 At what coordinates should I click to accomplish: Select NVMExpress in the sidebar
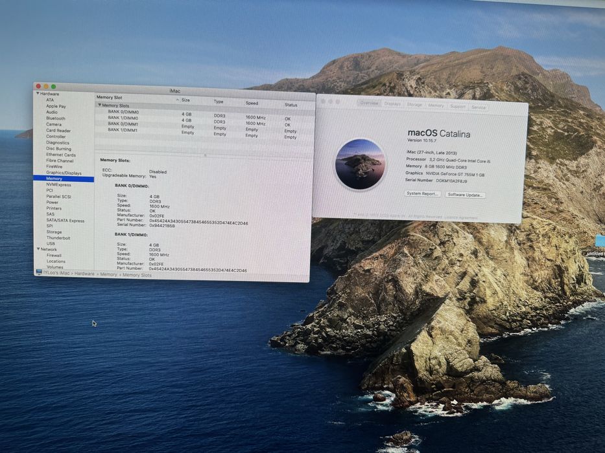[x=58, y=184]
